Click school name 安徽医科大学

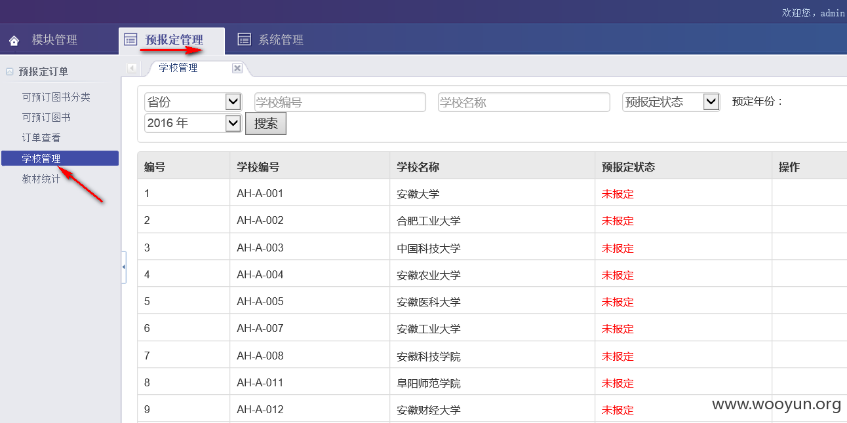pos(429,302)
